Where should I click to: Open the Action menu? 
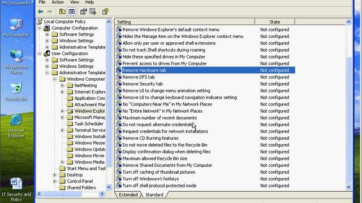coord(58,2)
